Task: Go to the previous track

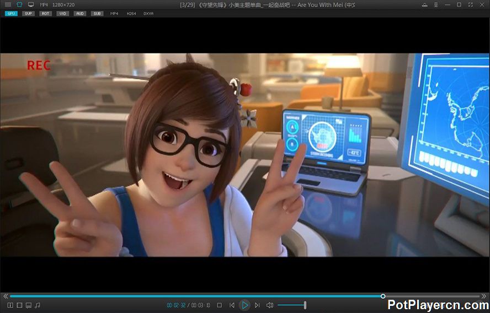Action: tap(232, 305)
